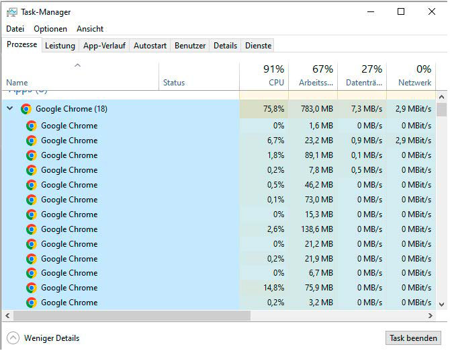
Task: Click the circular arrow icon beside Weniger Details
Action: pos(13,338)
